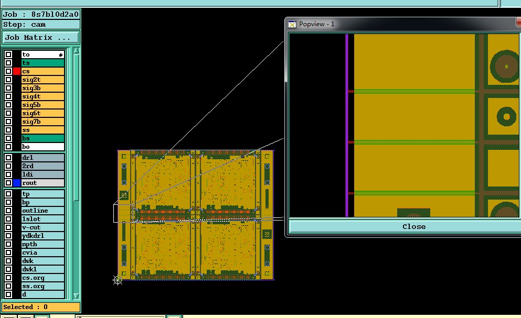The height and width of the screenshot is (318, 521).
Task: Click the blue color swatch of rout layer
Action: click(17, 183)
